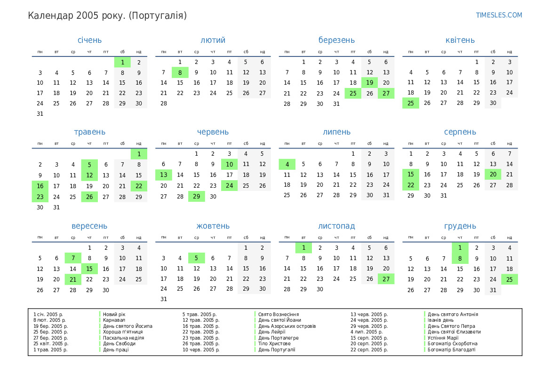The image size is (550, 389).
Task: Select highlighted 25 in квітень
Action: (x=410, y=103)
